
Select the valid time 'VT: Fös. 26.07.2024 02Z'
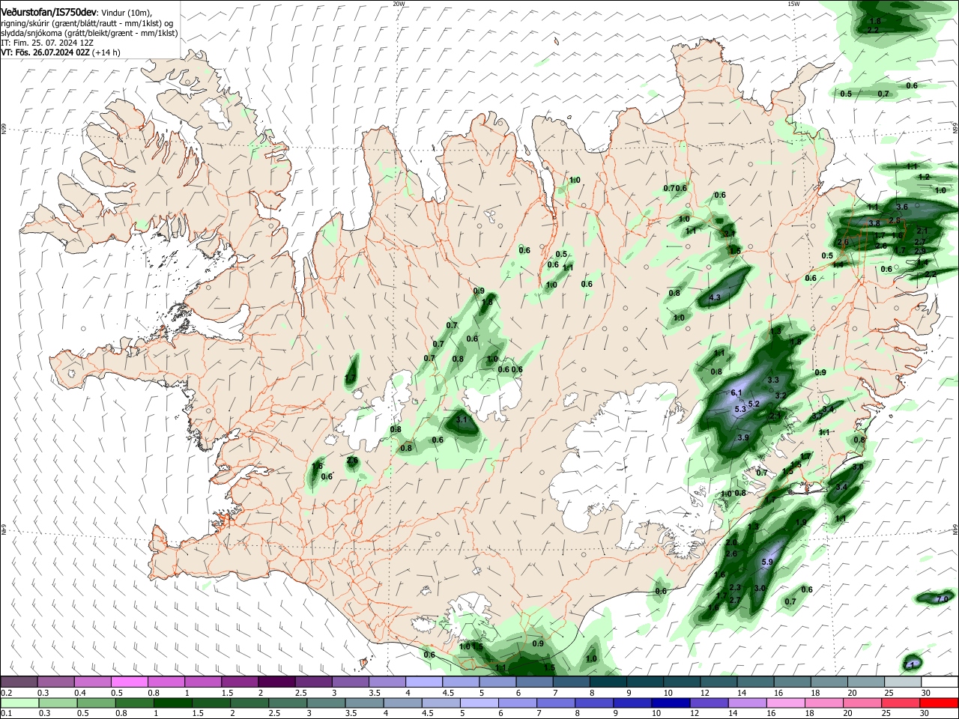click(45, 52)
